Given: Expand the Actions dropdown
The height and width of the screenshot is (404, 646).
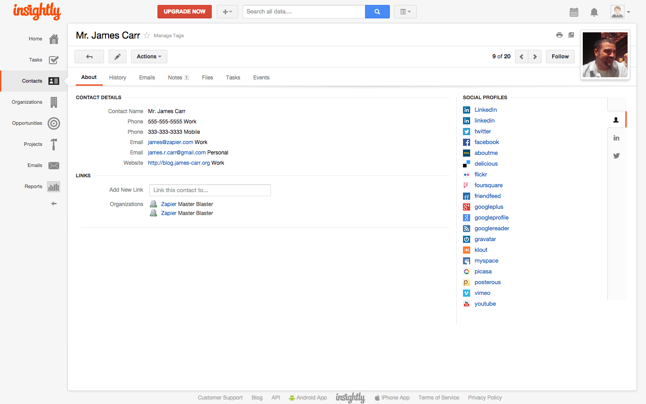Looking at the screenshot, I should [x=149, y=57].
